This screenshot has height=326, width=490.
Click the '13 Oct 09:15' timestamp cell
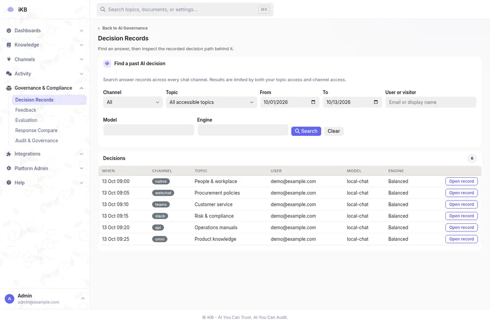click(115, 216)
